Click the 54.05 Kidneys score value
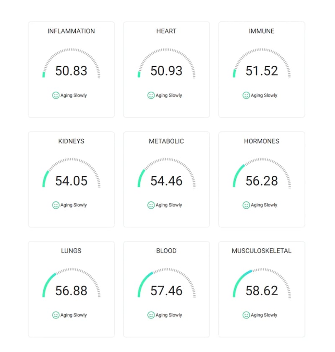The width and height of the screenshot is (335, 352). [71, 181]
